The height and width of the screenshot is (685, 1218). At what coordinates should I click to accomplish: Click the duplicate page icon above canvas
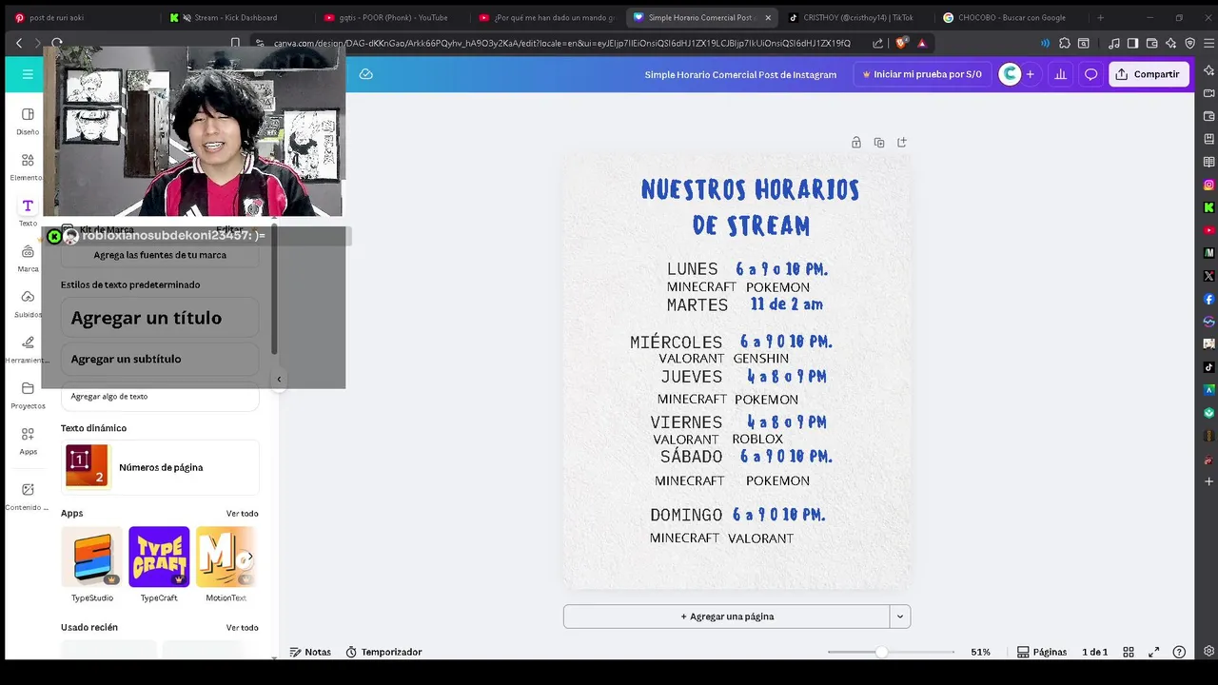point(879,143)
